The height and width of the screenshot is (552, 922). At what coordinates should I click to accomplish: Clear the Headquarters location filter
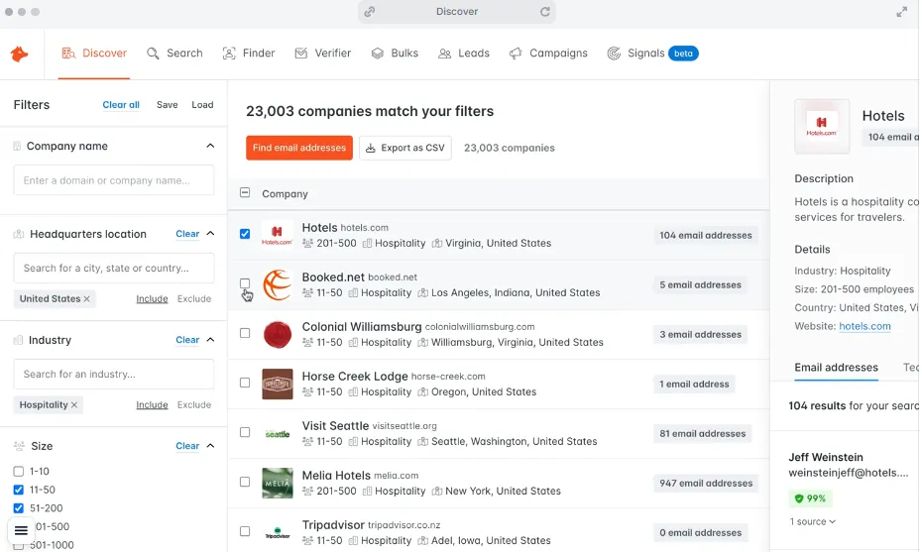[187, 234]
